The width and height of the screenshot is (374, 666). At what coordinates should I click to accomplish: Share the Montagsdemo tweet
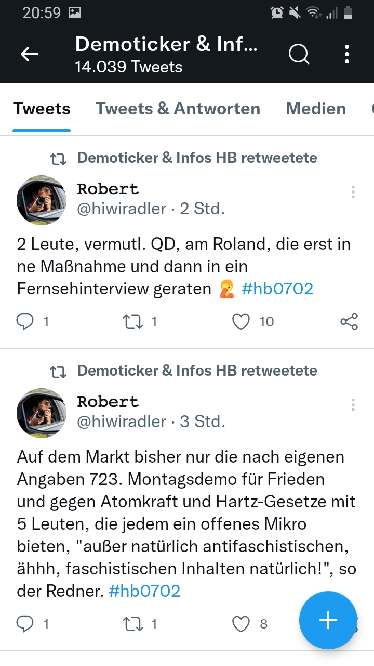[349, 623]
